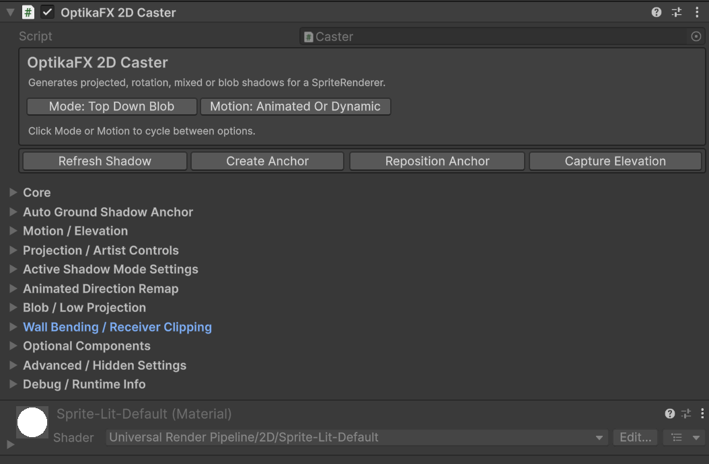Image resolution: width=709 pixels, height=464 pixels.
Task: Expand Advanced / Hidden Settings section
Action: pyautogui.click(x=13, y=365)
